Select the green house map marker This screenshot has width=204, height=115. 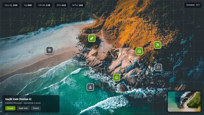(x=116, y=77)
